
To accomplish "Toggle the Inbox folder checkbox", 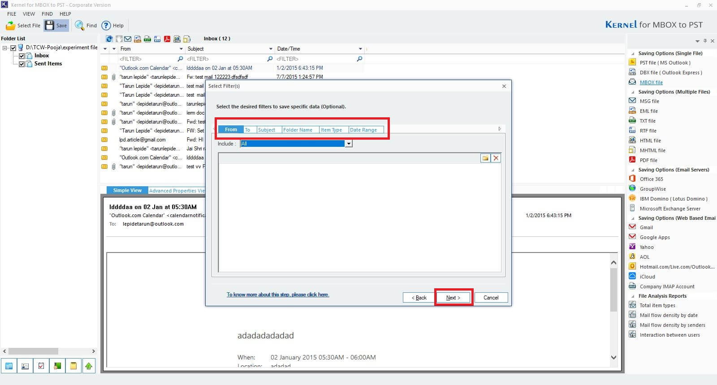I will [22, 56].
